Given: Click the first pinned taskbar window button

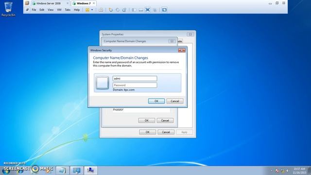Looking at the screenshot, I should click(x=63, y=171).
